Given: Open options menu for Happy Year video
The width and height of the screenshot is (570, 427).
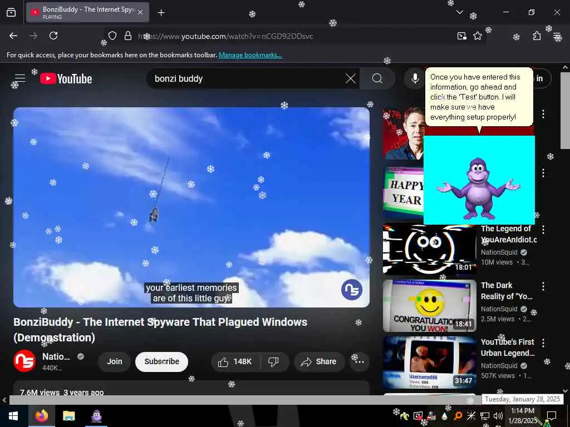Looking at the screenshot, I should tap(543, 173).
